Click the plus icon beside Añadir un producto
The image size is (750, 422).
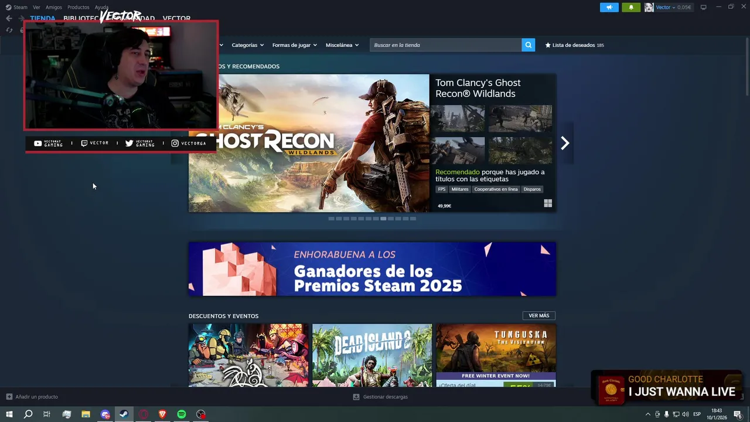tap(9, 397)
